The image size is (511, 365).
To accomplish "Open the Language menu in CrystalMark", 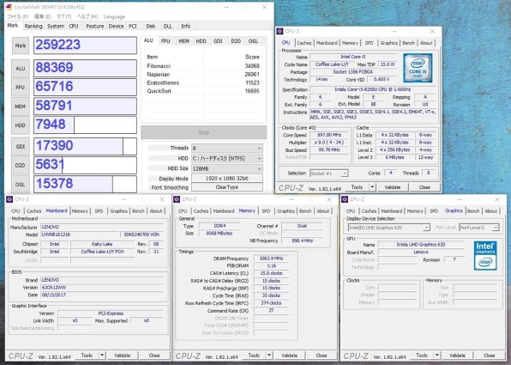I will (x=114, y=16).
